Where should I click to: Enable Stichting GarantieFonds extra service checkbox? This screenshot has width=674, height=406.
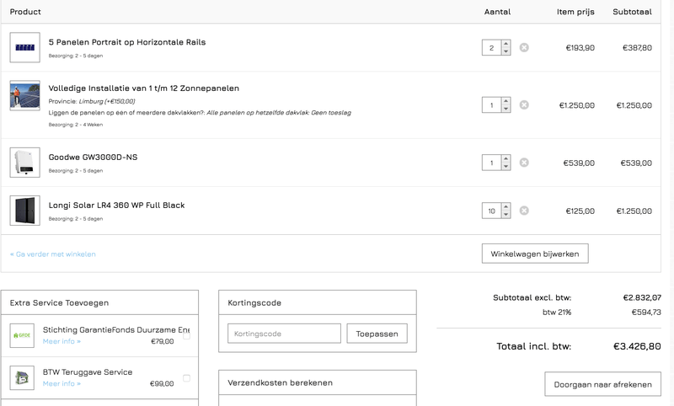(x=186, y=335)
